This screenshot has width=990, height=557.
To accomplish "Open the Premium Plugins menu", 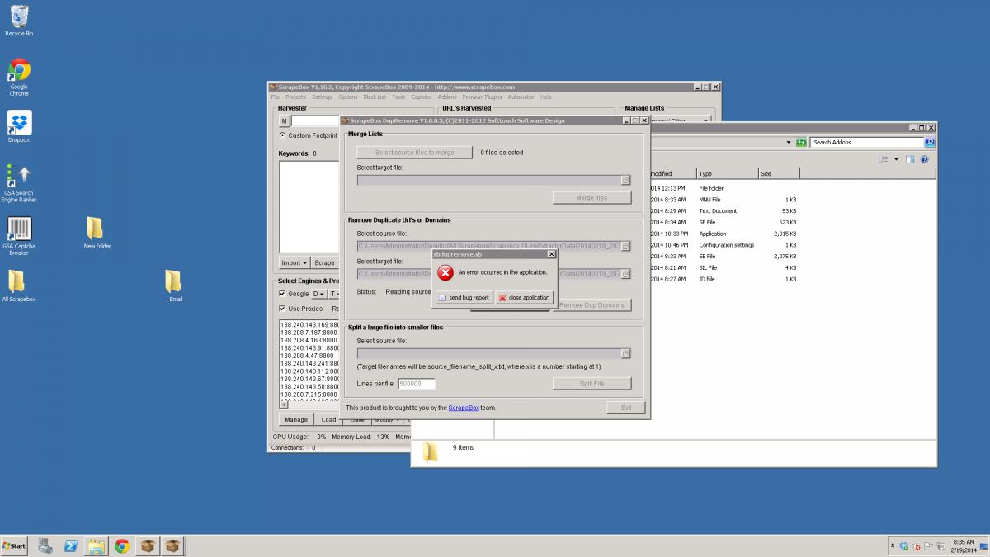I will point(483,97).
